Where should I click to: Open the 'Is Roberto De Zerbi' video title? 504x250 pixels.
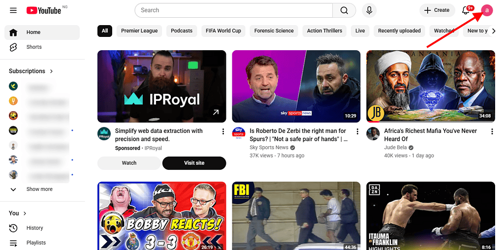click(298, 135)
